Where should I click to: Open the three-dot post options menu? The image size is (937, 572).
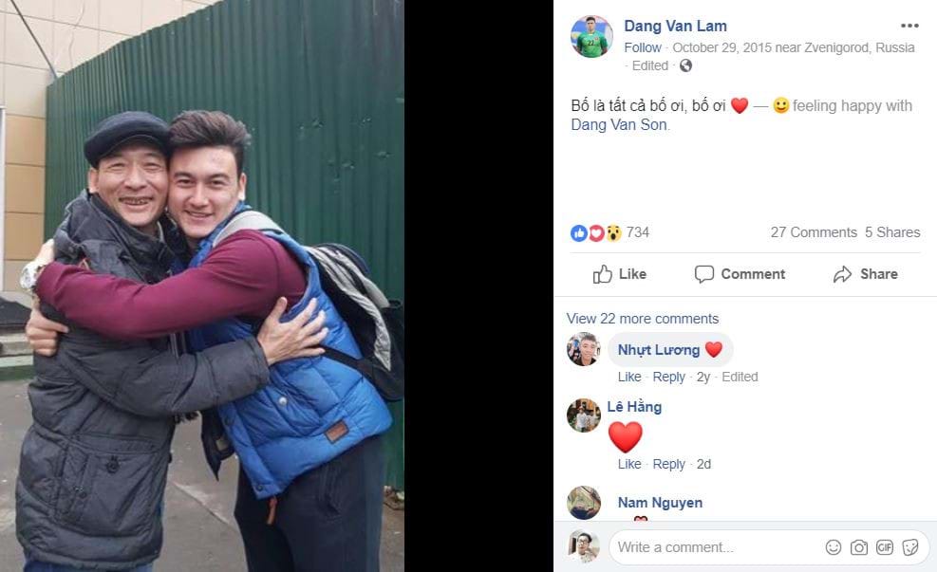pyautogui.click(x=909, y=26)
